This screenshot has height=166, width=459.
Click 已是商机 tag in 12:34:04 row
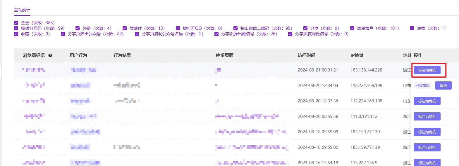coord(422,85)
